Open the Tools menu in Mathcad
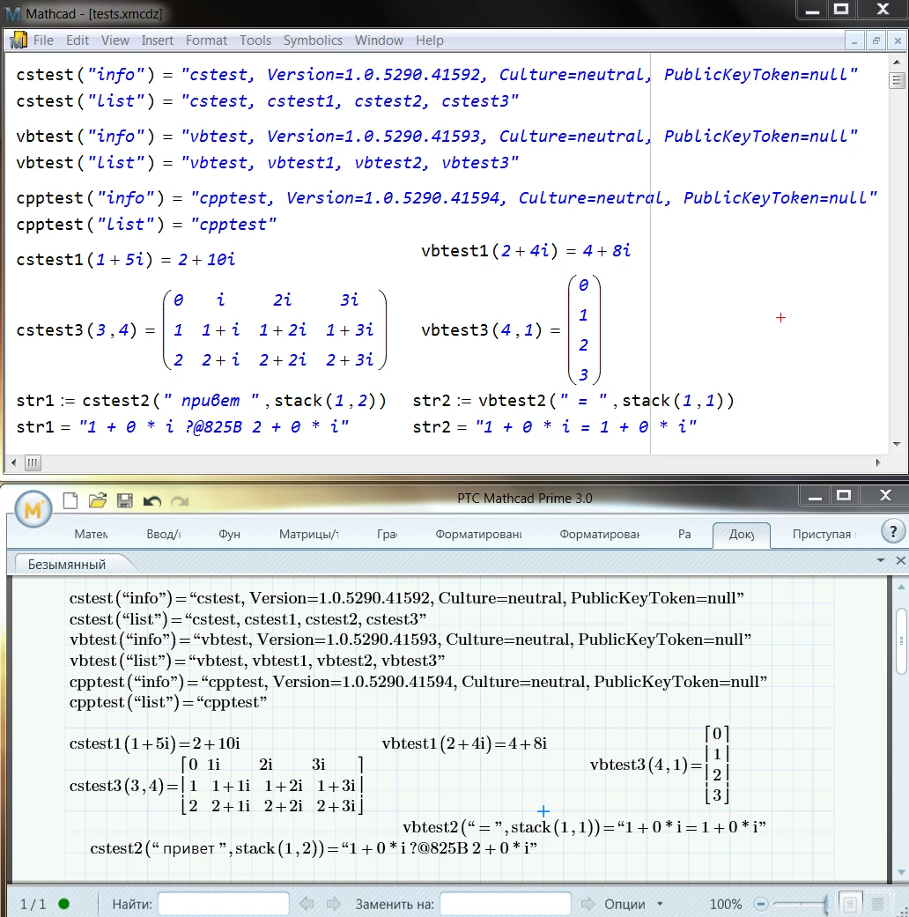The height and width of the screenshot is (917, 909). (255, 41)
